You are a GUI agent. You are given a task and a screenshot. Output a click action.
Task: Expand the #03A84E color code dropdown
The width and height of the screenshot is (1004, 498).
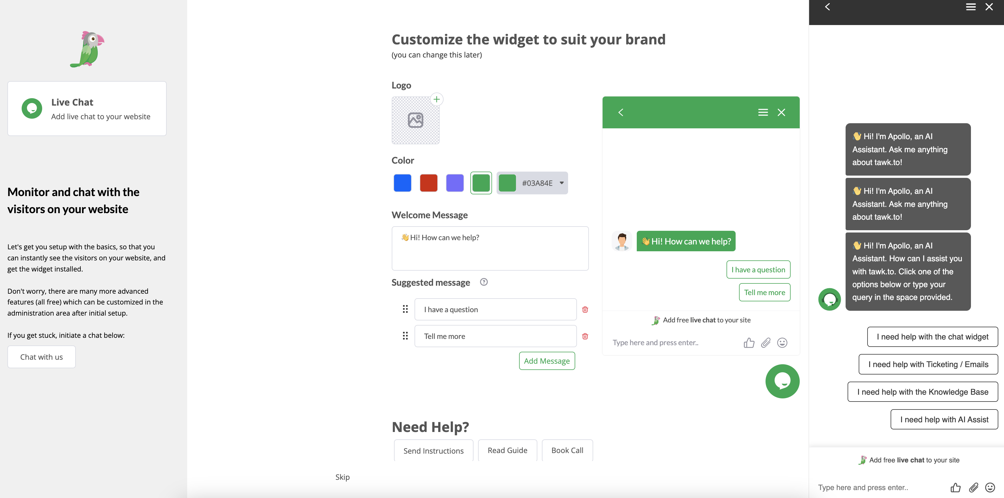[562, 183]
